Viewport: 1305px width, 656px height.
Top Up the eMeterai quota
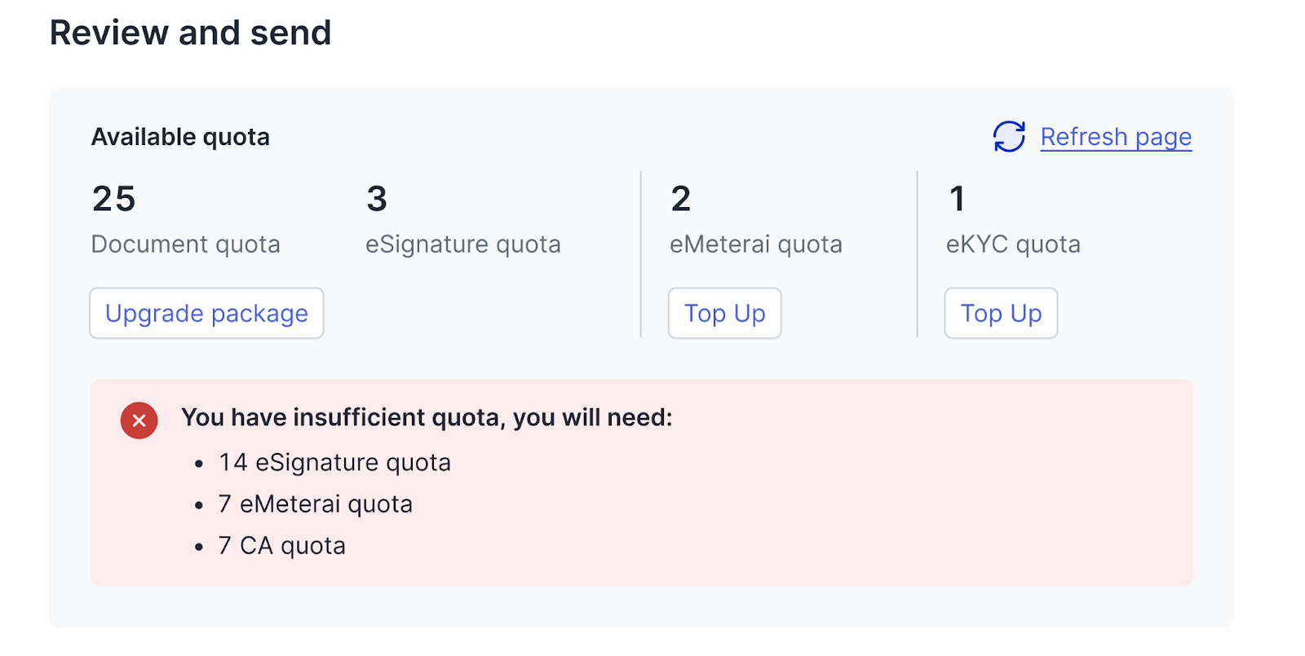coord(724,313)
